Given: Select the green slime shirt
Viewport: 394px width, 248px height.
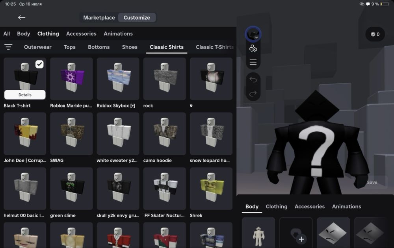Looking at the screenshot, I should coord(71,189).
